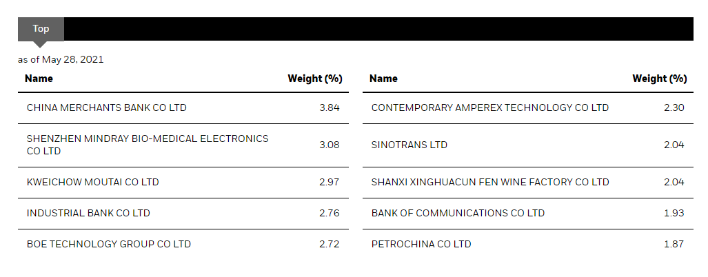Open Contemporary Amperex Technology Co Ltd

pos(489,107)
